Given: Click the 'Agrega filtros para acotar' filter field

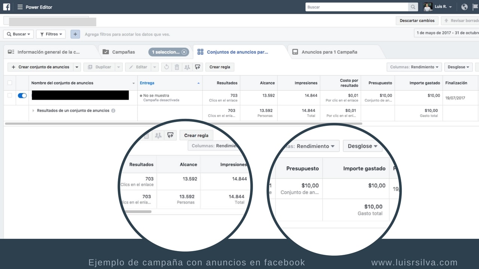Looking at the screenshot, I should tap(127, 34).
